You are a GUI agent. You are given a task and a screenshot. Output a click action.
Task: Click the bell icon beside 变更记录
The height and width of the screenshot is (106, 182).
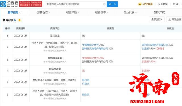tap(20, 20)
